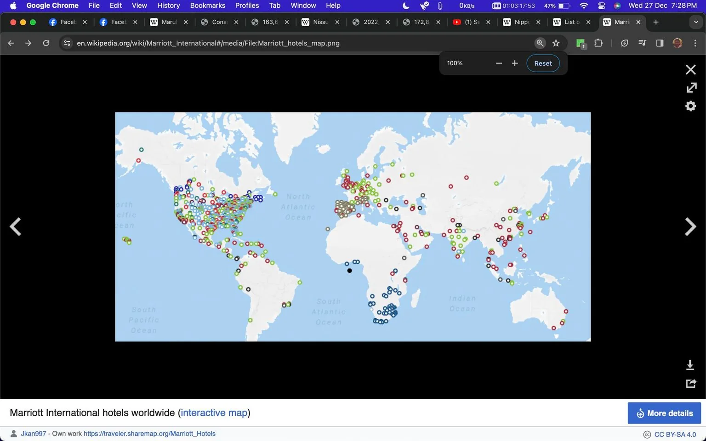Open Wi-Fi status menu
Image resolution: width=706 pixels, height=441 pixels.
point(584,6)
